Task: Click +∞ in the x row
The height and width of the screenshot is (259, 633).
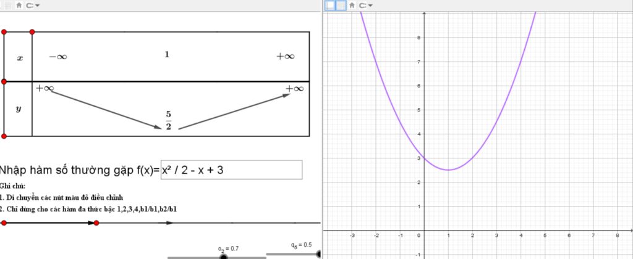Action: [286, 56]
